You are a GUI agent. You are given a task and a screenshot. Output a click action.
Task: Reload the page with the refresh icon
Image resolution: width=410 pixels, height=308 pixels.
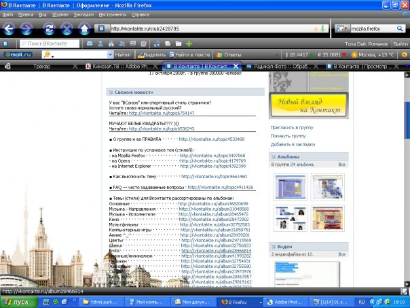coord(49,29)
